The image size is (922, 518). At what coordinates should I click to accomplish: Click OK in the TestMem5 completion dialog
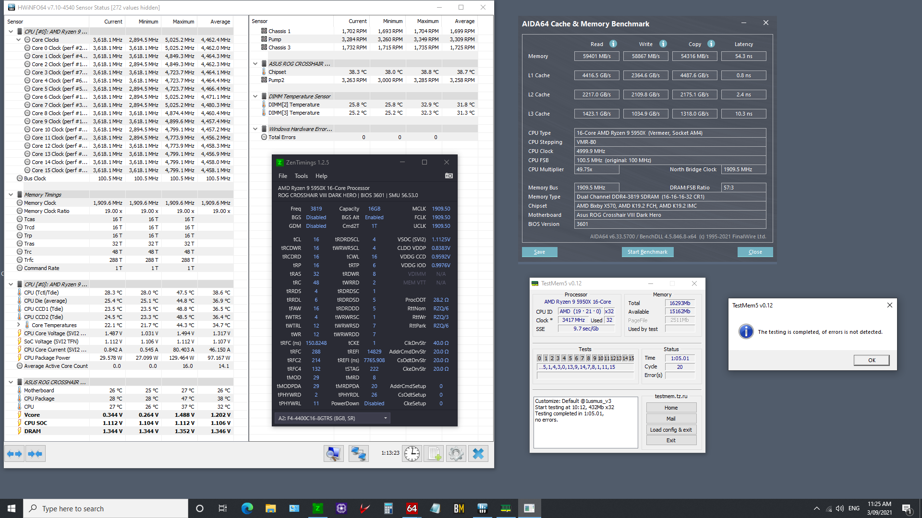[872, 360]
